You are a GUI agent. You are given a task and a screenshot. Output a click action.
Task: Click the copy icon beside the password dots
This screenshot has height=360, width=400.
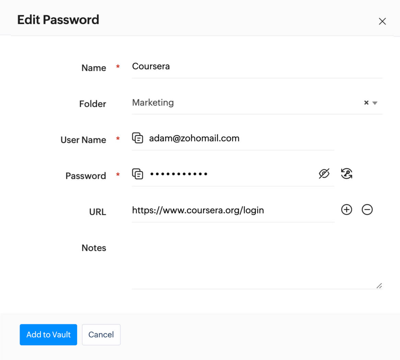[x=138, y=174]
